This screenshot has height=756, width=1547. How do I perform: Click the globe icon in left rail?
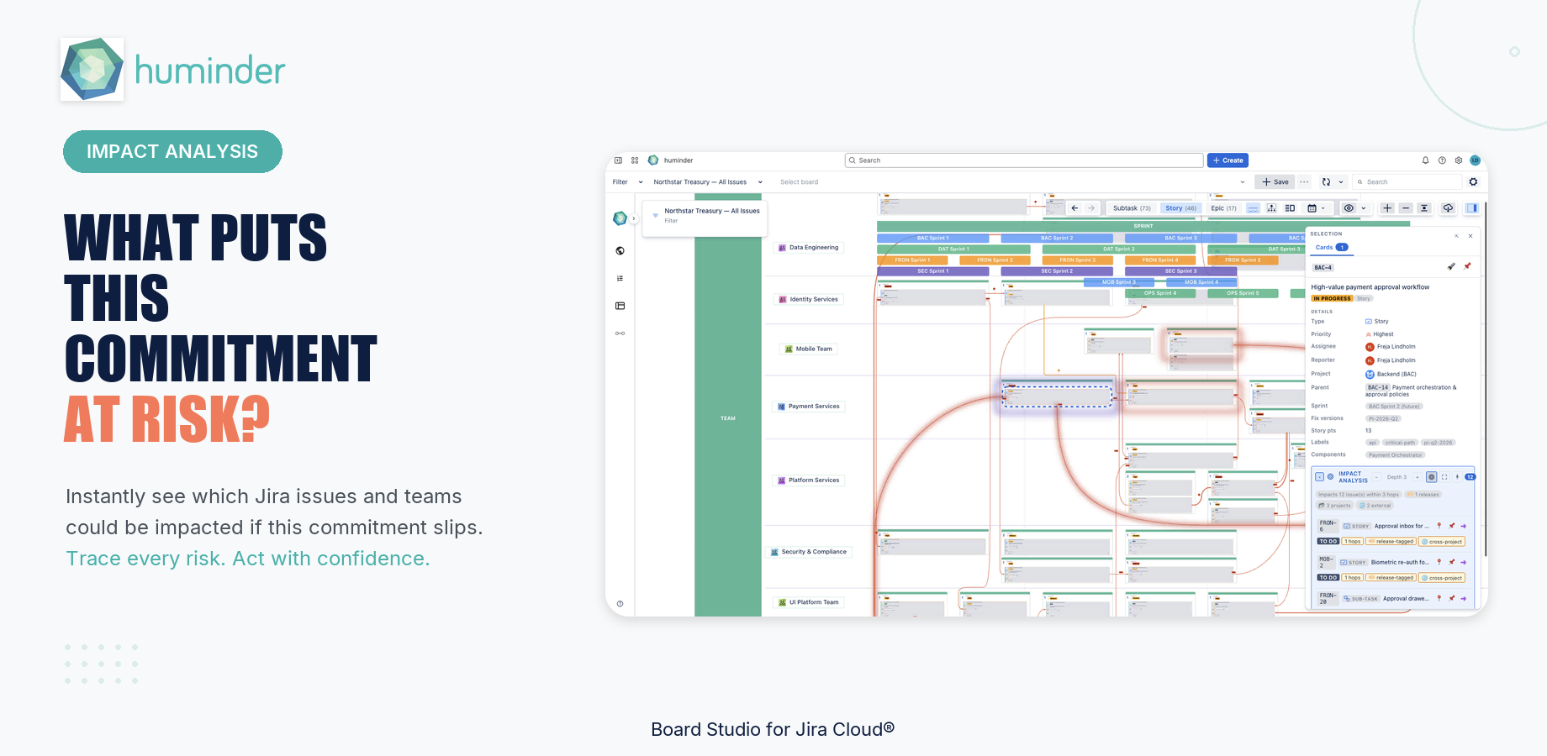620,250
